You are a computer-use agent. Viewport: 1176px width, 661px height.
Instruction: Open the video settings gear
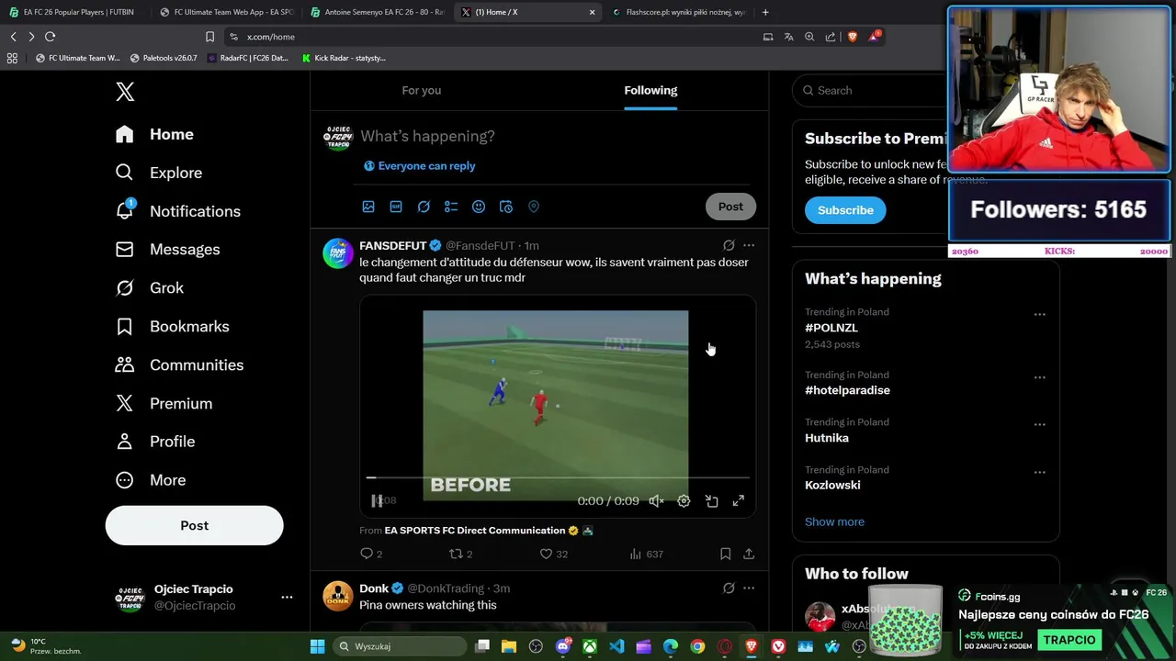click(684, 501)
